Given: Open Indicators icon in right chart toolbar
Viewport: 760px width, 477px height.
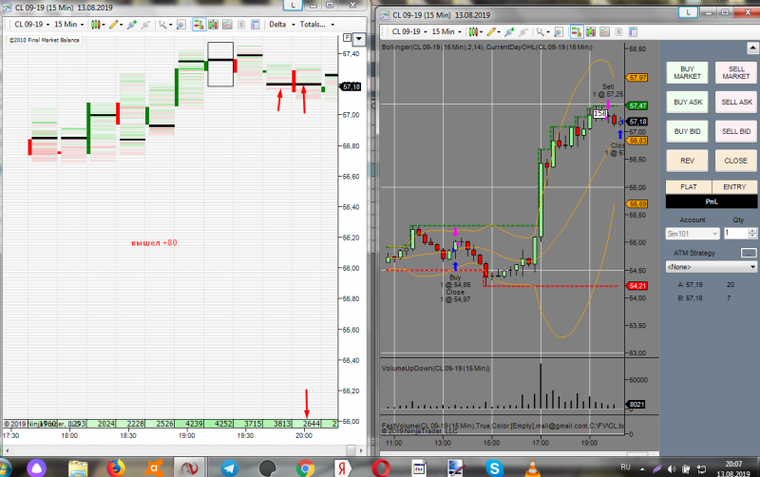Looking at the screenshot, I should 604,32.
